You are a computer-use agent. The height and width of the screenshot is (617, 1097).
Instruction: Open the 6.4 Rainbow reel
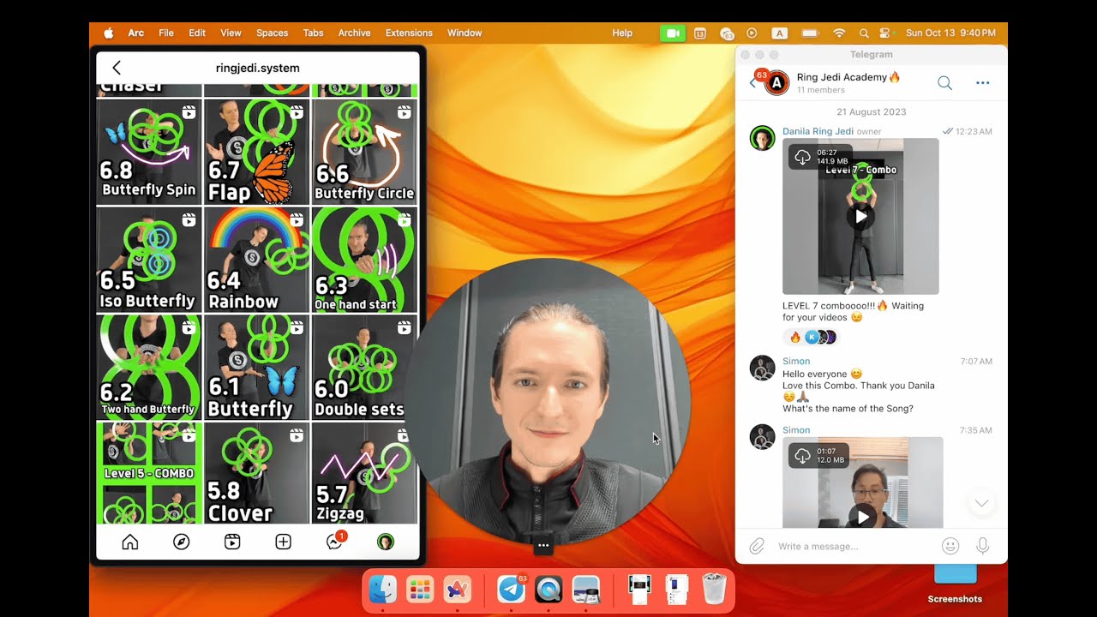point(256,260)
